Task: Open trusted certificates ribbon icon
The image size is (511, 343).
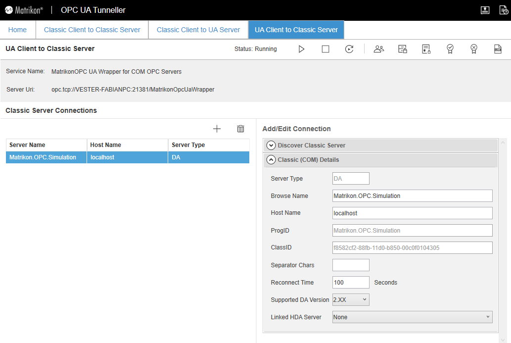Action: 450,49
